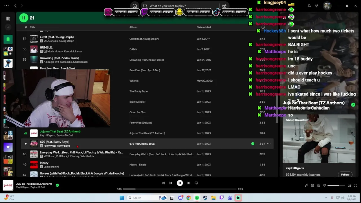Viewport: 361px width, 203px height.
Task: Open Connect to a device icon
Action: point(319,185)
